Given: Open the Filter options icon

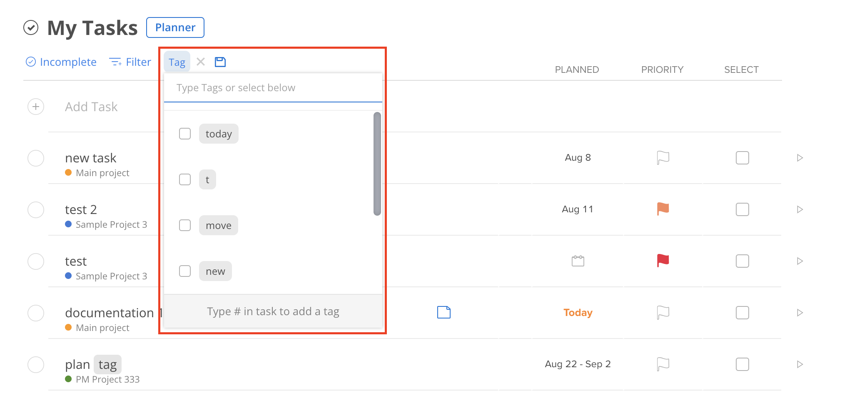Looking at the screenshot, I should 116,62.
